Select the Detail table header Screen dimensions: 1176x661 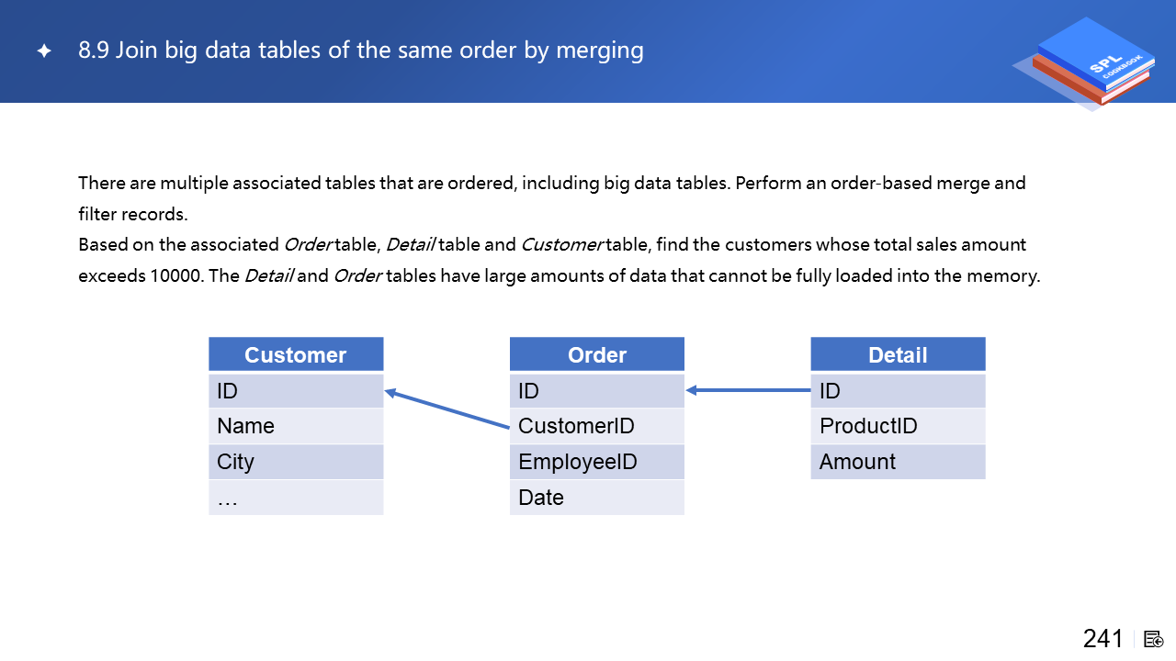pyautogui.click(x=898, y=354)
